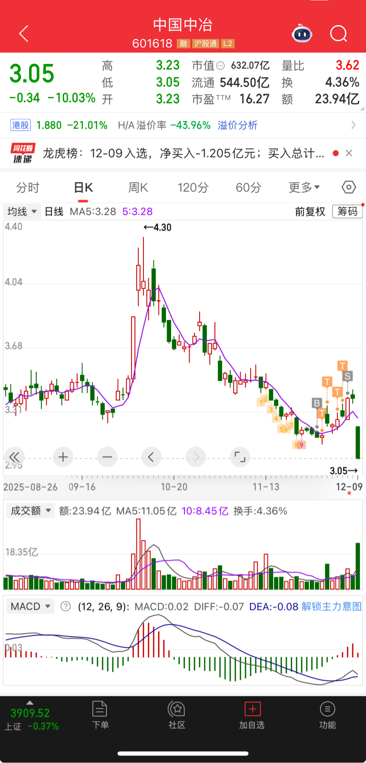The height and width of the screenshot is (763, 366).
Task: Open the MACD indicator dropdown
Action: pyautogui.click(x=30, y=607)
